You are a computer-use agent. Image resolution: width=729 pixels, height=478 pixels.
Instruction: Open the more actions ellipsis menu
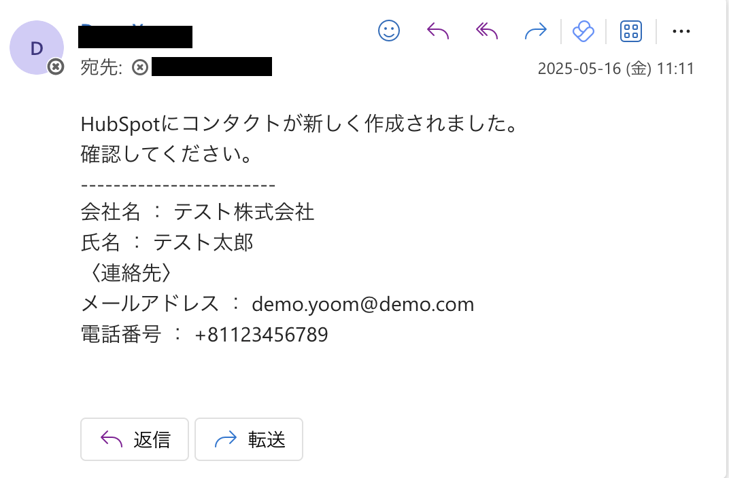pos(681,31)
